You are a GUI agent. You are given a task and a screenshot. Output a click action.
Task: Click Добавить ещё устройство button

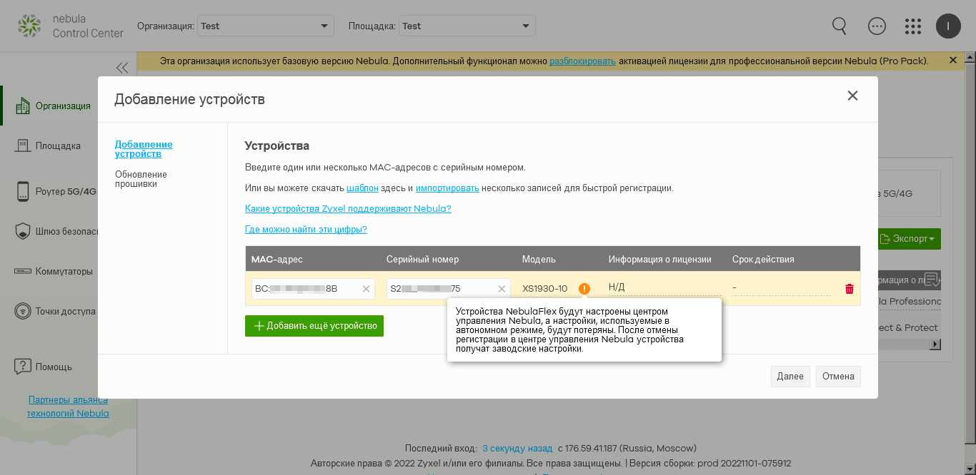click(314, 326)
